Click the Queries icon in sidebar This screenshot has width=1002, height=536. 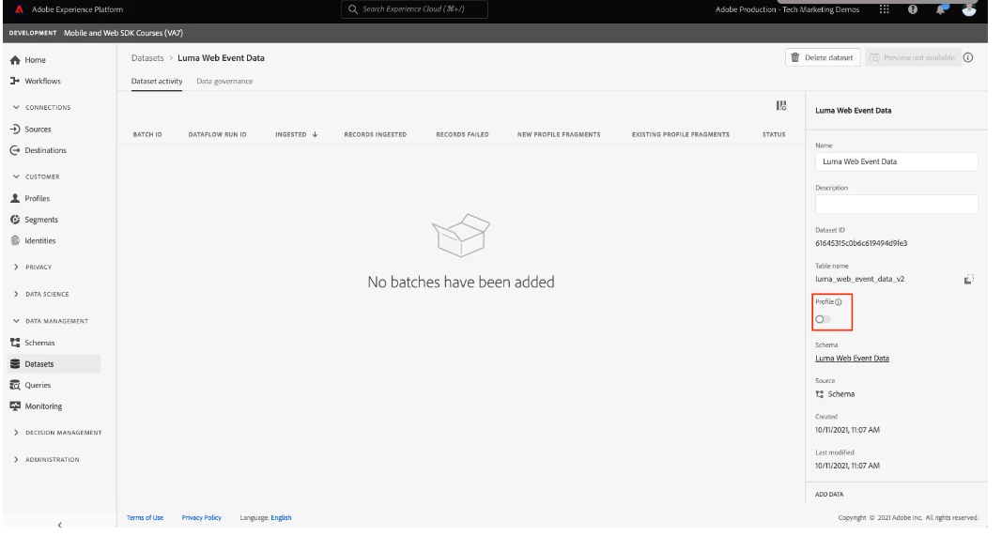(x=15, y=385)
